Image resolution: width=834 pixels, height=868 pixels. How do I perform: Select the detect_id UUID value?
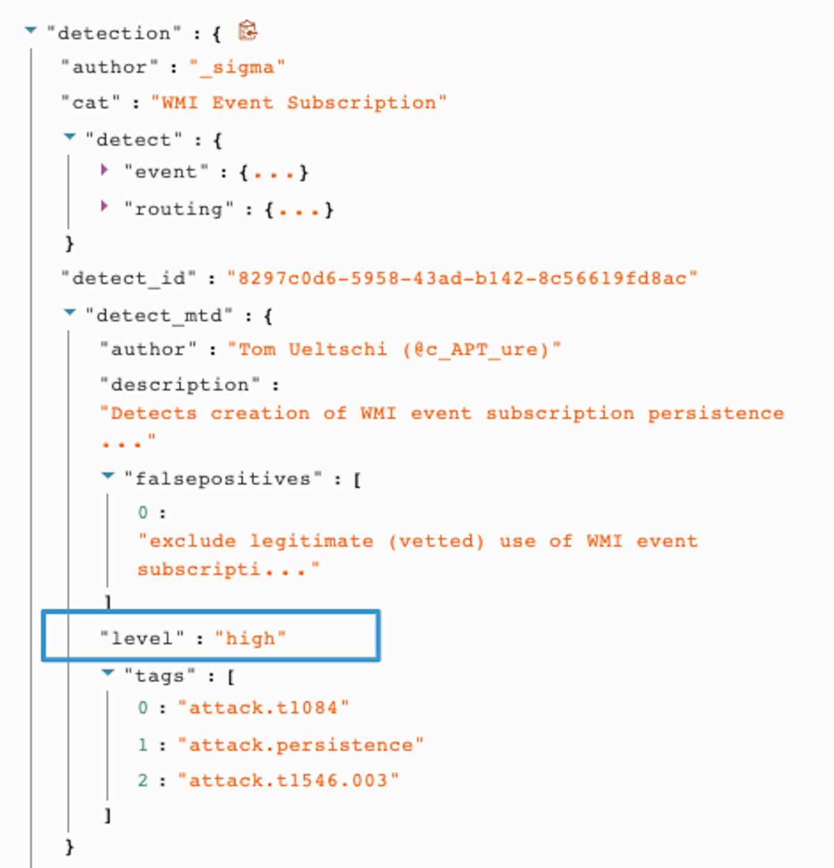click(x=462, y=278)
